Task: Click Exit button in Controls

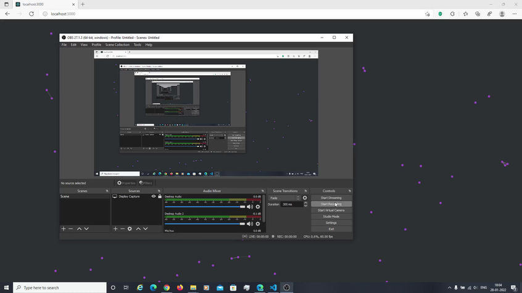Action: (331, 229)
